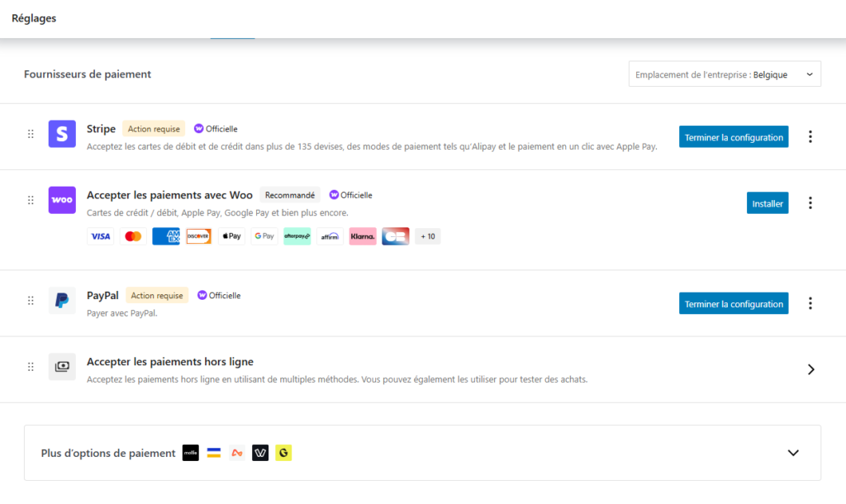Click the orange payment icon in more options
This screenshot has width=846, height=504.
(x=237, y=453)
